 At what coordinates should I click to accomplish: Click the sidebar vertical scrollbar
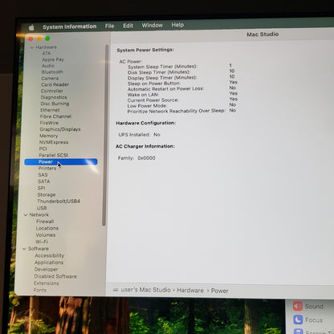tap(105, 135)
